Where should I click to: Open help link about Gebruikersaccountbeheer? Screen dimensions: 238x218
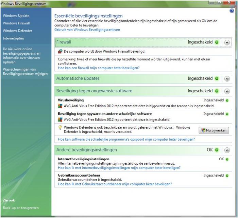[115, 184]
